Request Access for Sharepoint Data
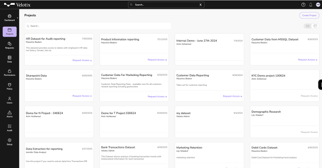The width and height of the screenshot is (322, 168). (82, 96)
